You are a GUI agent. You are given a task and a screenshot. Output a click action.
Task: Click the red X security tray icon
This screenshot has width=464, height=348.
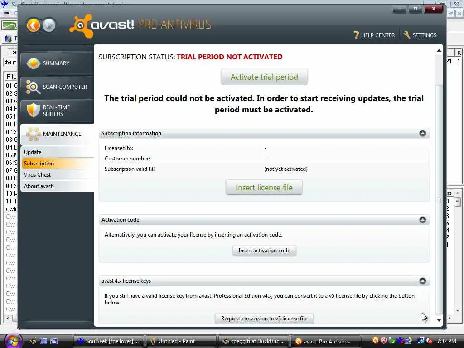click(383, 341)
